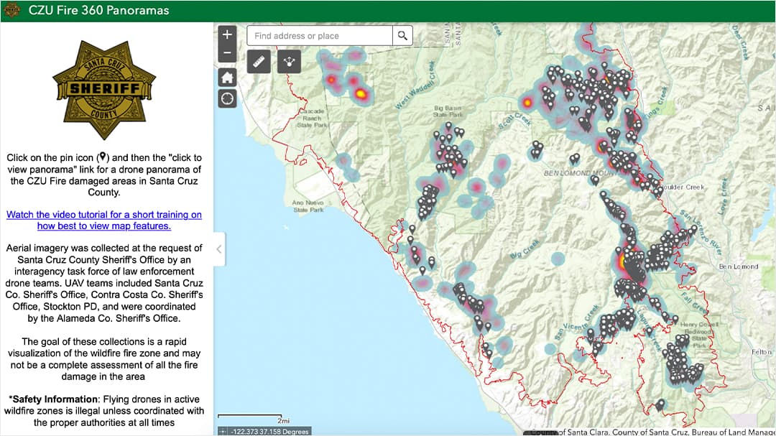Click the small header badge icon
The image size is (776, 436).
point(12,10)
